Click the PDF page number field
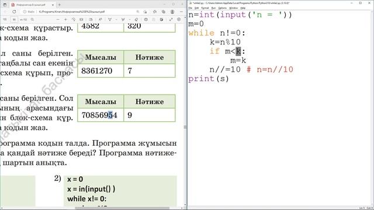This screenshot has width=374, height=210. 14,19
